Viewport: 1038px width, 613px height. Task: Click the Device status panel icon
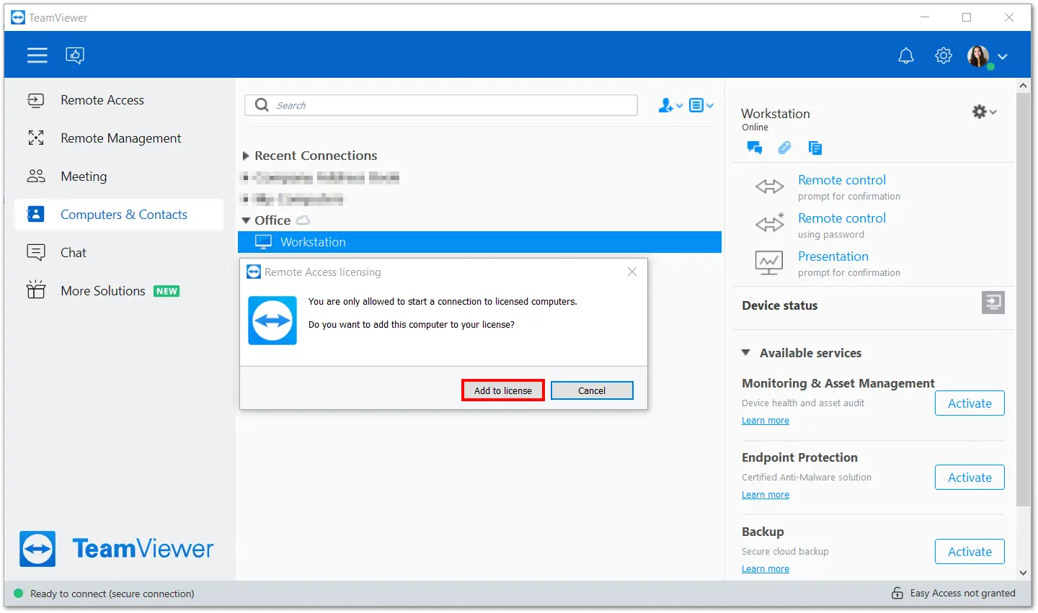[x=993, y=303]
